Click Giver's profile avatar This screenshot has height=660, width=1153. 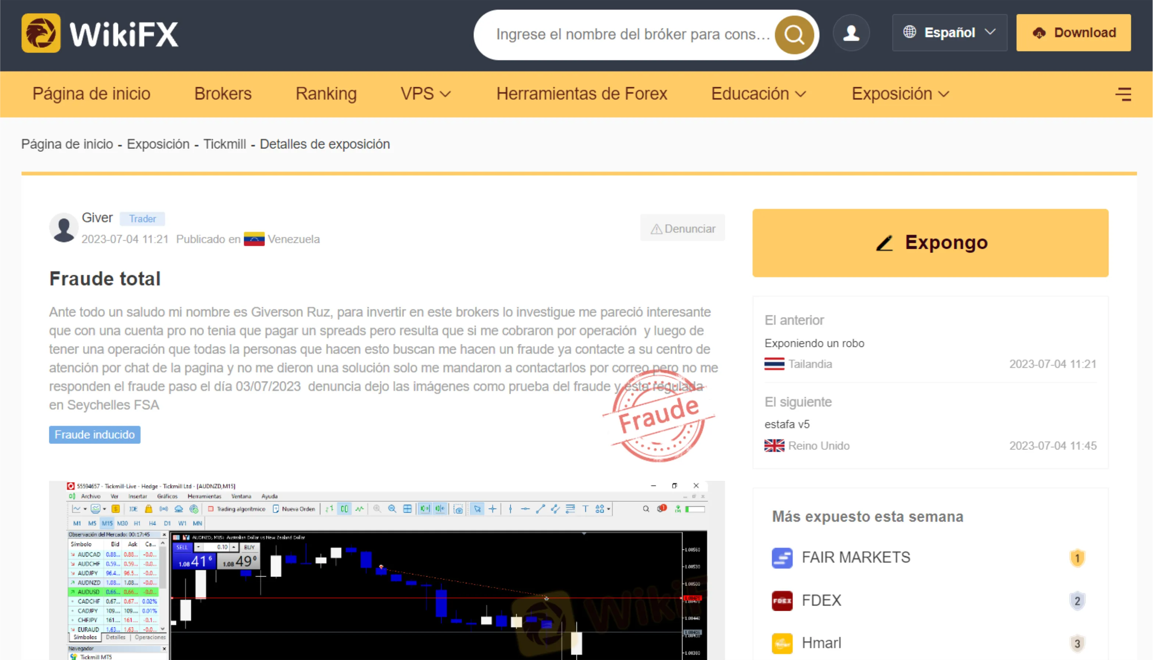click(64, 227)
